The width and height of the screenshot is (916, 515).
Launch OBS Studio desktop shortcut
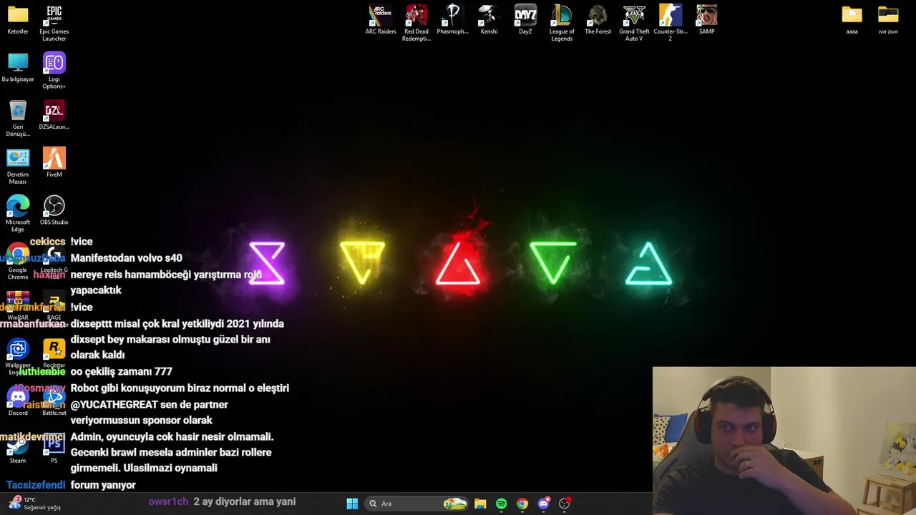pos(54,210)
